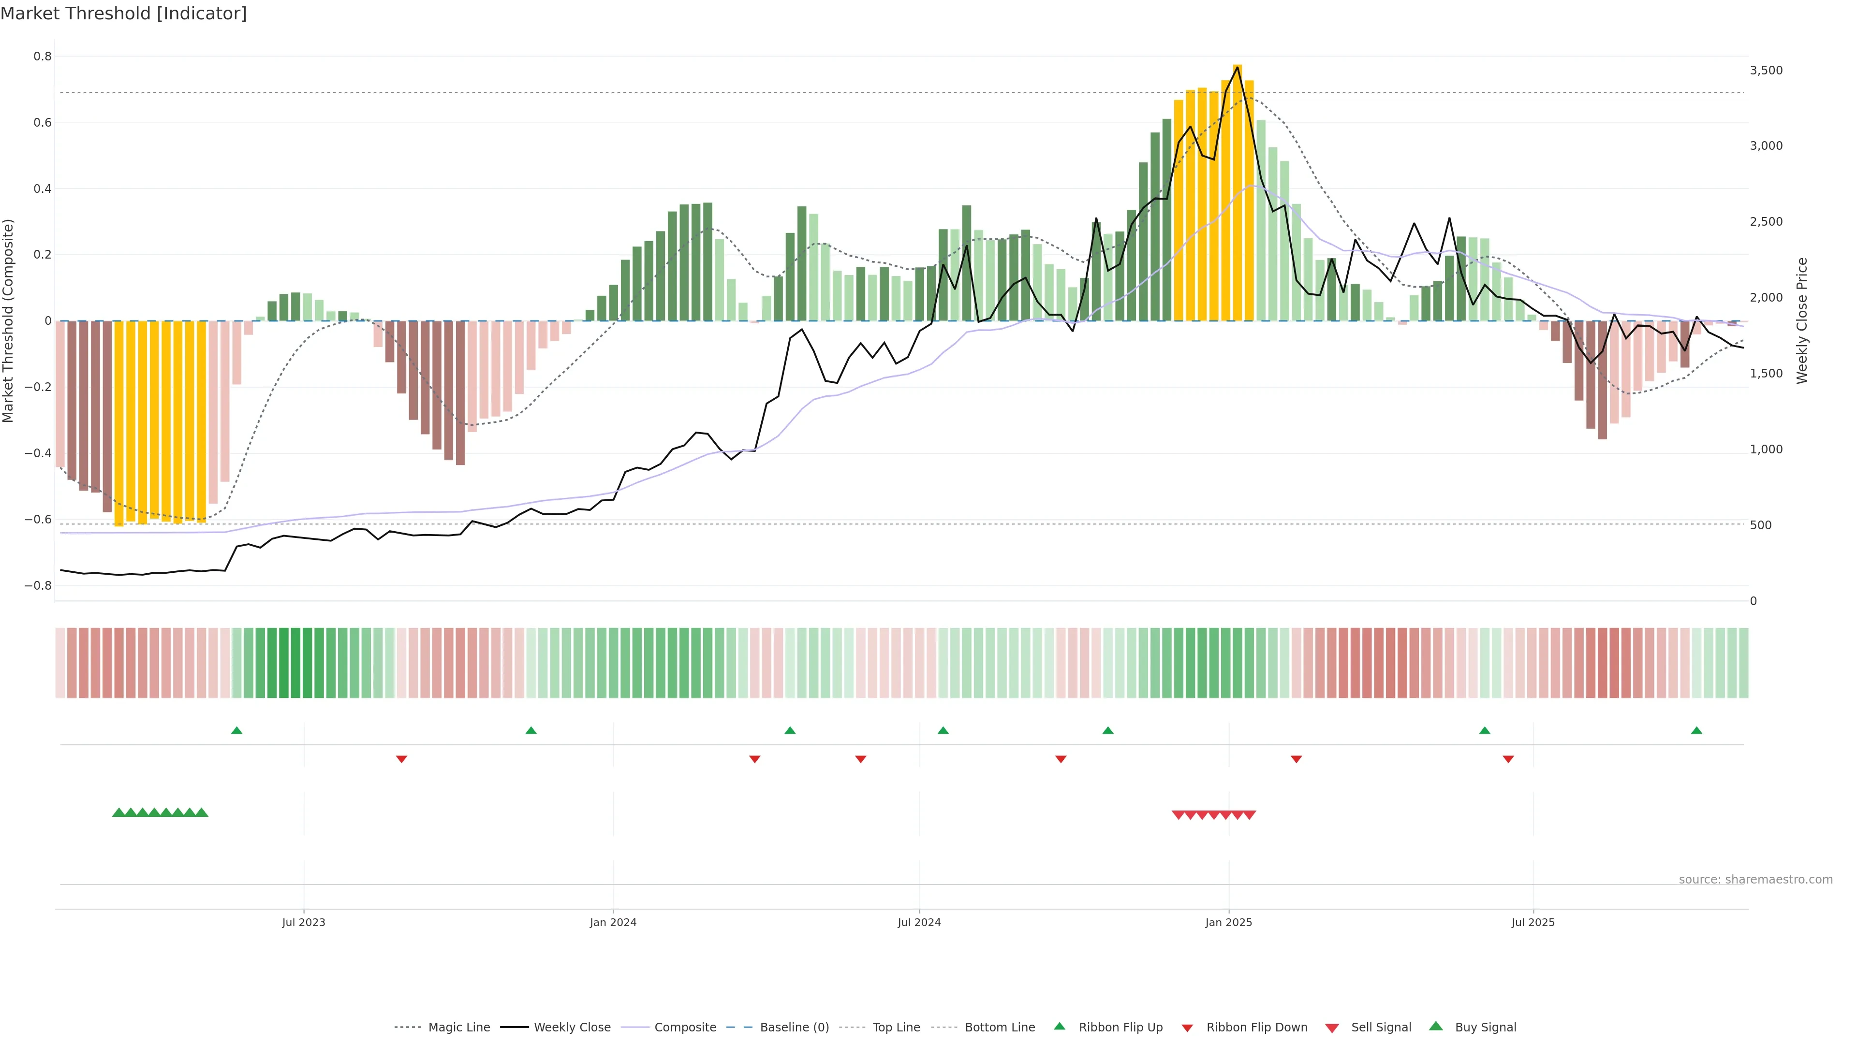Click the leftmost green Buy Signal triangle
Screen dimensions: 1857x1044
pos(119,812)
